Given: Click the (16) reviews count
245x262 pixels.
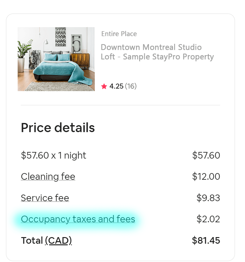Looking at the screenshot, I should [131, 86].
